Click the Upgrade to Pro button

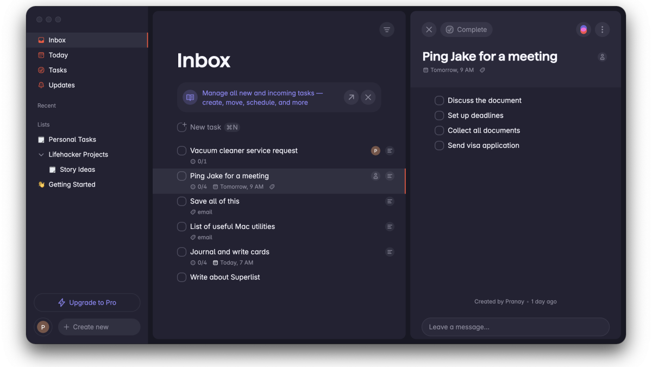pyautogui.click(x=87, y=302)
